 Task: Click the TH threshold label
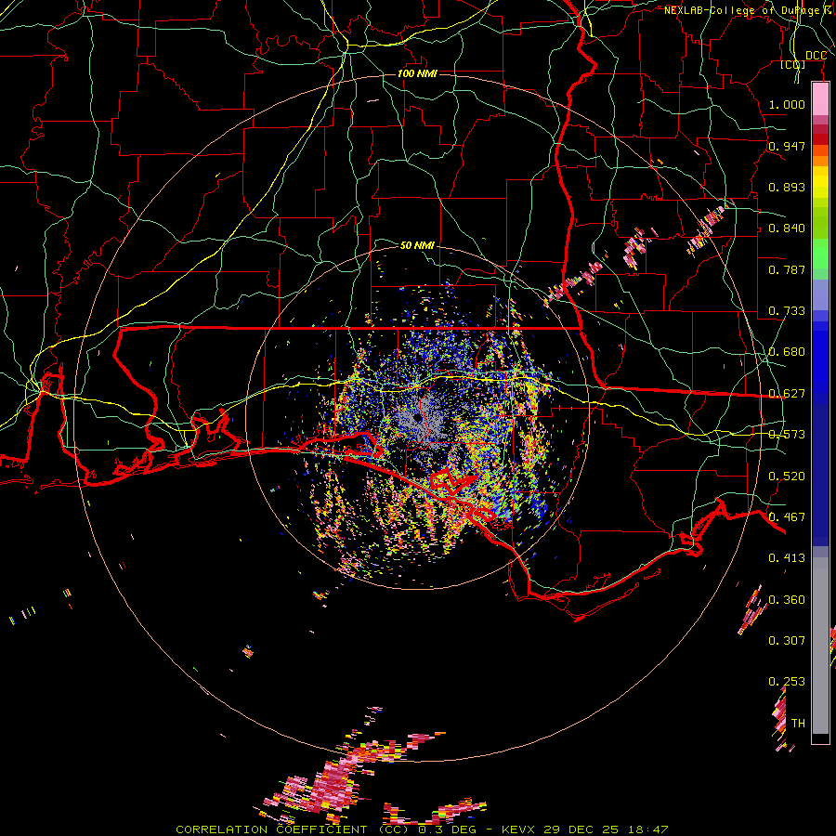tap(798, 724)
